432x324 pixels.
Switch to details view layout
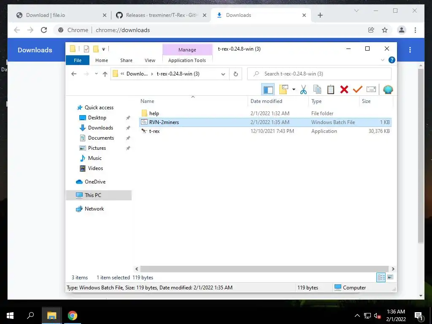381,278
